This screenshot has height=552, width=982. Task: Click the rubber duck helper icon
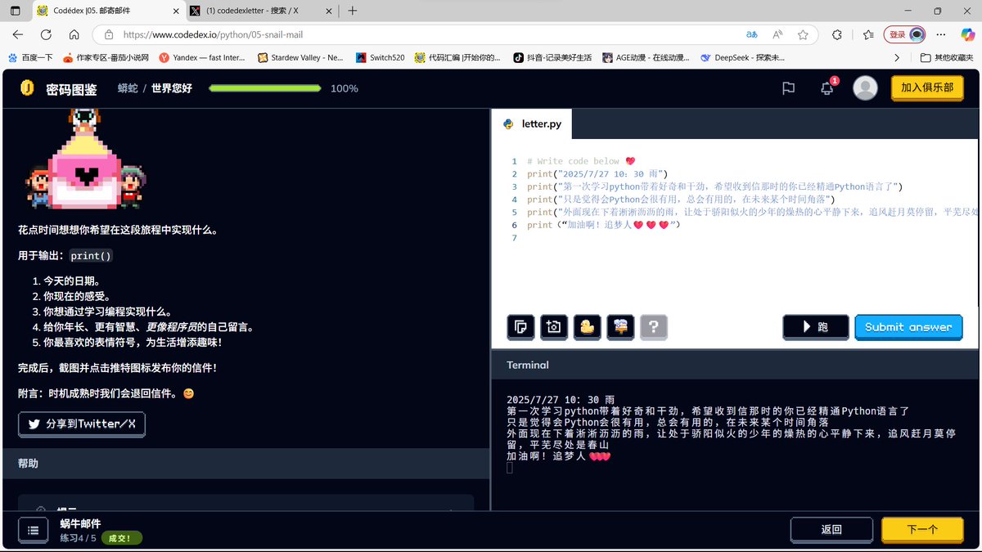pos(587,327)
